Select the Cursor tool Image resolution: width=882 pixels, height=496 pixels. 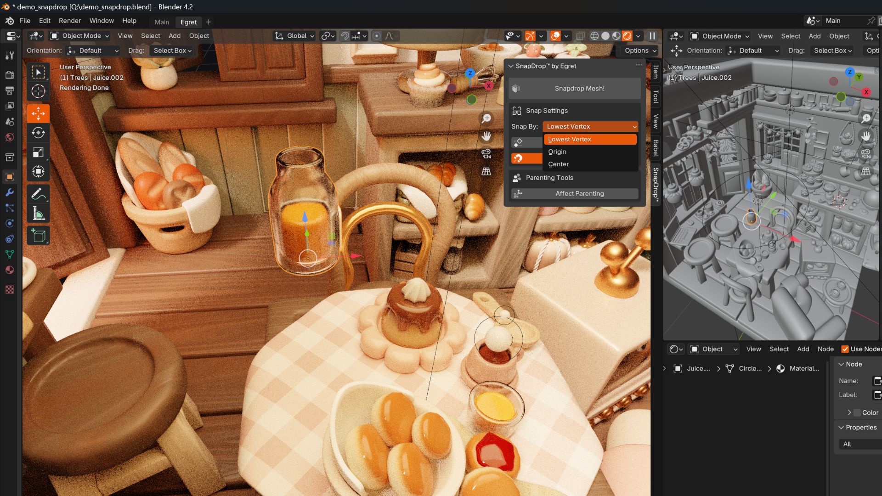(38, 91)
